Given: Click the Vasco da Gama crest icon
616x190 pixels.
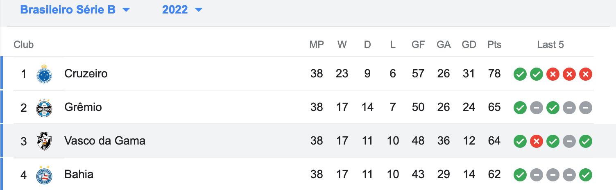Looking at the screenshot, I should click(x=44, y=141).
